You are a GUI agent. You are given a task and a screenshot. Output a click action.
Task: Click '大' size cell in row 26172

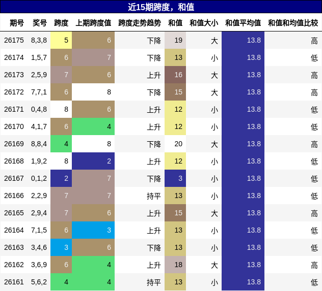[214, 92]
